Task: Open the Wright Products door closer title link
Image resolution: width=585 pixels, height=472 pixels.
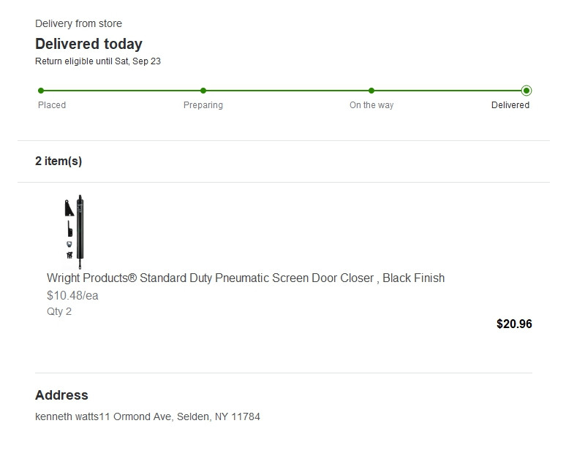Action: click(x=246, y=278)
